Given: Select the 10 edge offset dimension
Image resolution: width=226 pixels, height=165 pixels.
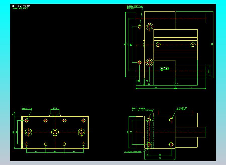Looking at the screenshot, I should click(147, 155).
